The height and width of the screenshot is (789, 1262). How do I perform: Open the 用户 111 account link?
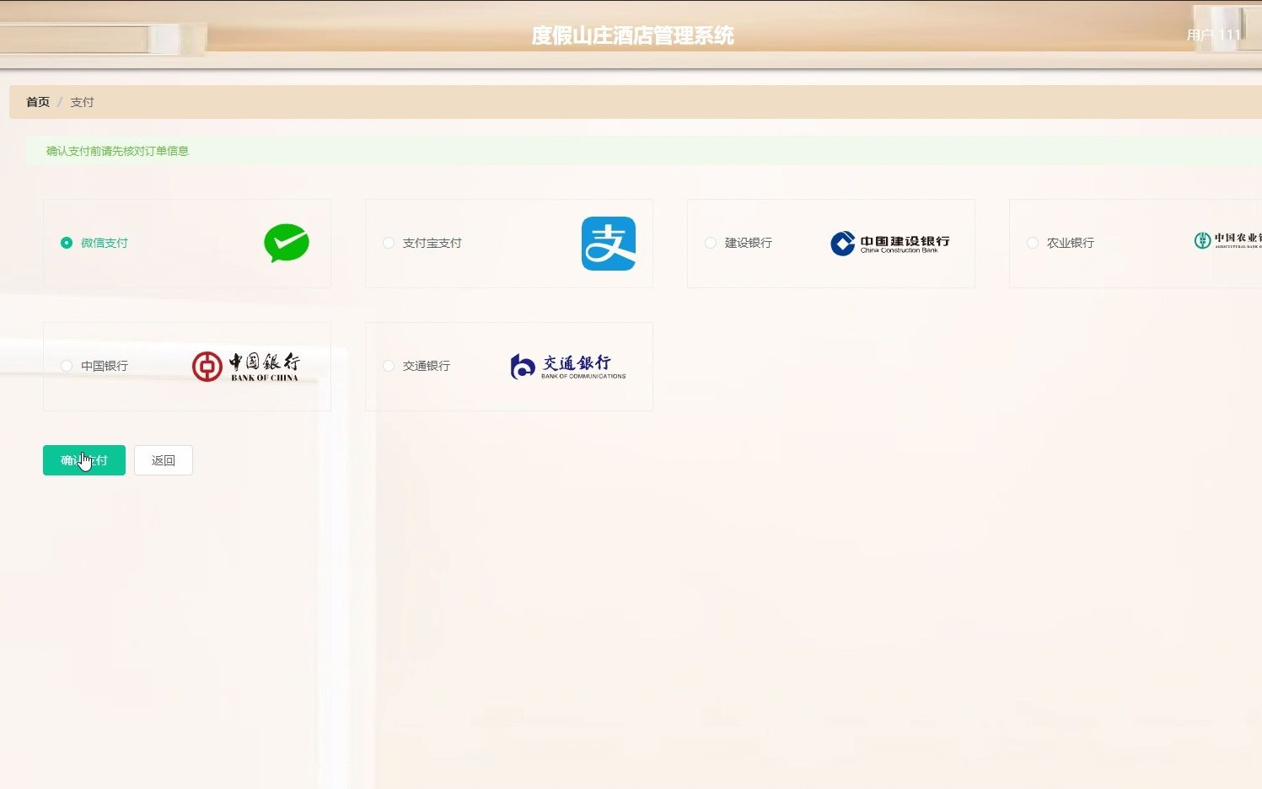click(x=1214, y=35)
